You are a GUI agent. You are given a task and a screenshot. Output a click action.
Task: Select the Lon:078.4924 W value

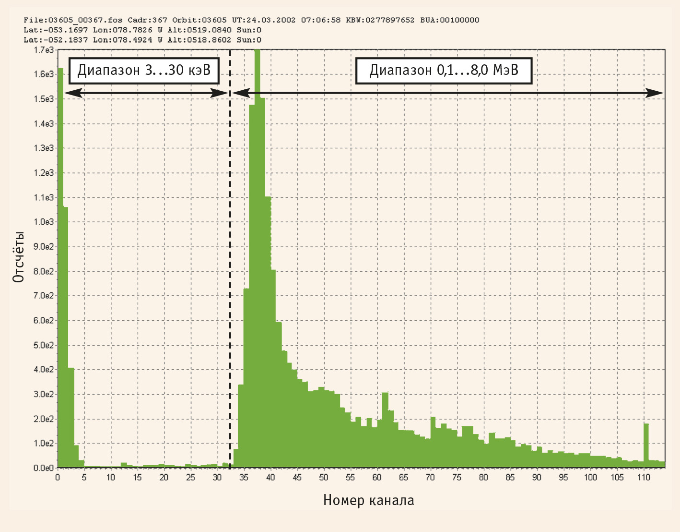128,40
